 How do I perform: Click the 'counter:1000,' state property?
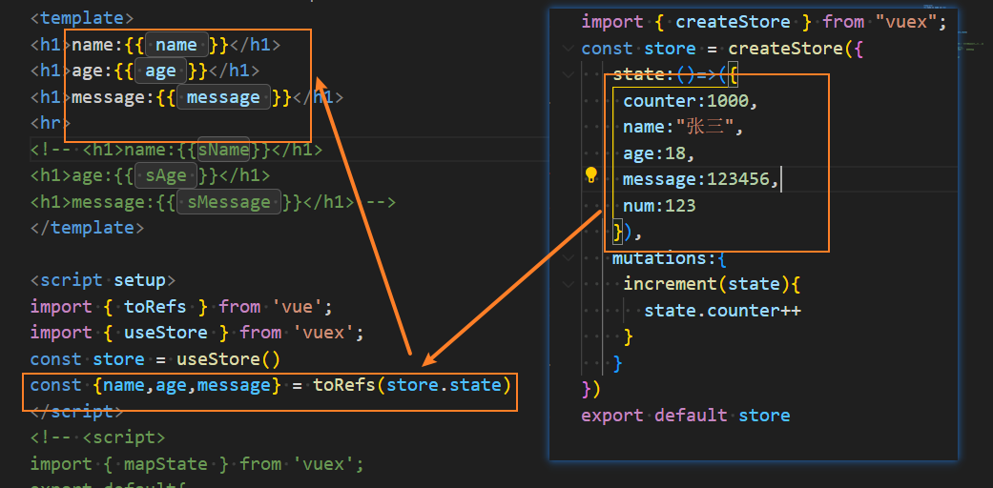click(691, 101)
